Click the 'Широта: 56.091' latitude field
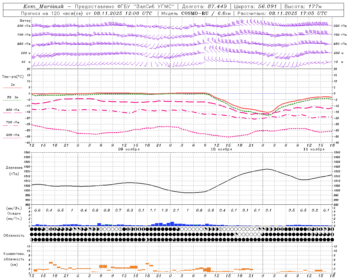 [x=255, y=7]
